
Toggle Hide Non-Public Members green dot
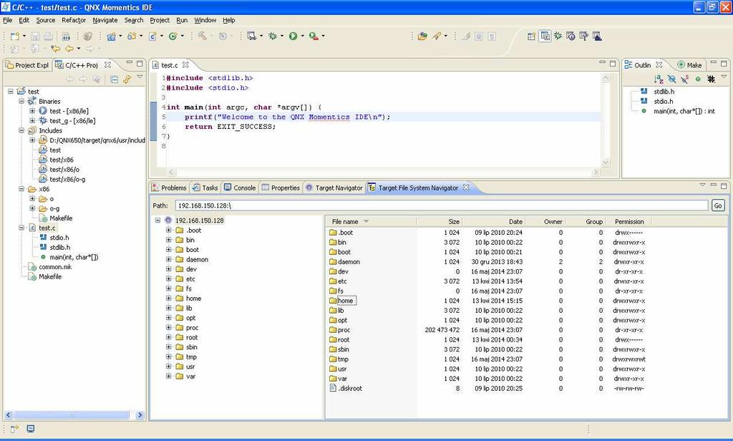(698, 79)
